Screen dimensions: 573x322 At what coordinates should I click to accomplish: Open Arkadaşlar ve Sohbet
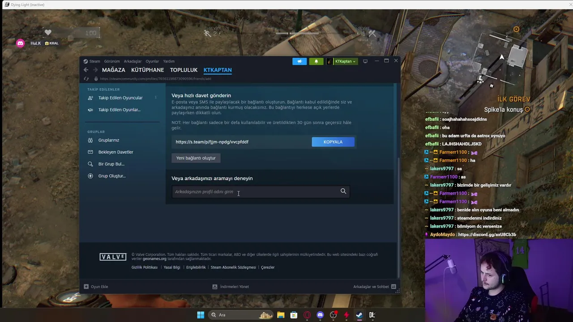coord(375,287)
